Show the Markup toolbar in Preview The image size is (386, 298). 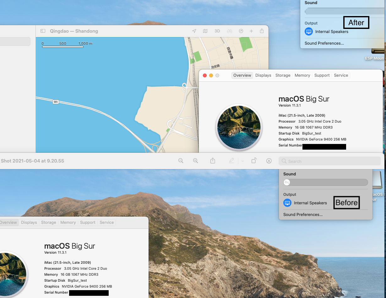pos(269,161)
